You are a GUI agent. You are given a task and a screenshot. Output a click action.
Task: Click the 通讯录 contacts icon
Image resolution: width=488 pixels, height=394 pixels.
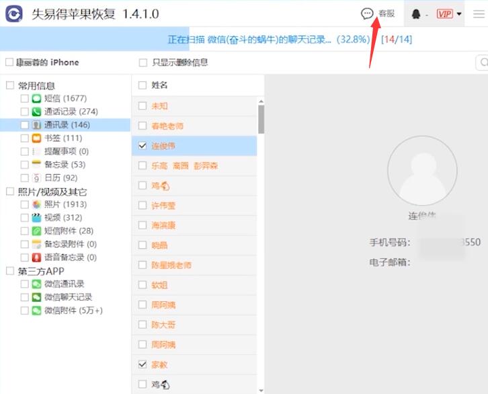point(36,125)
